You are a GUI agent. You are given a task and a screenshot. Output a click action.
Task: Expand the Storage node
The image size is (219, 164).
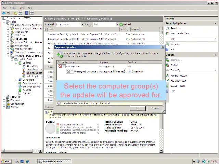tap(4, 107)
